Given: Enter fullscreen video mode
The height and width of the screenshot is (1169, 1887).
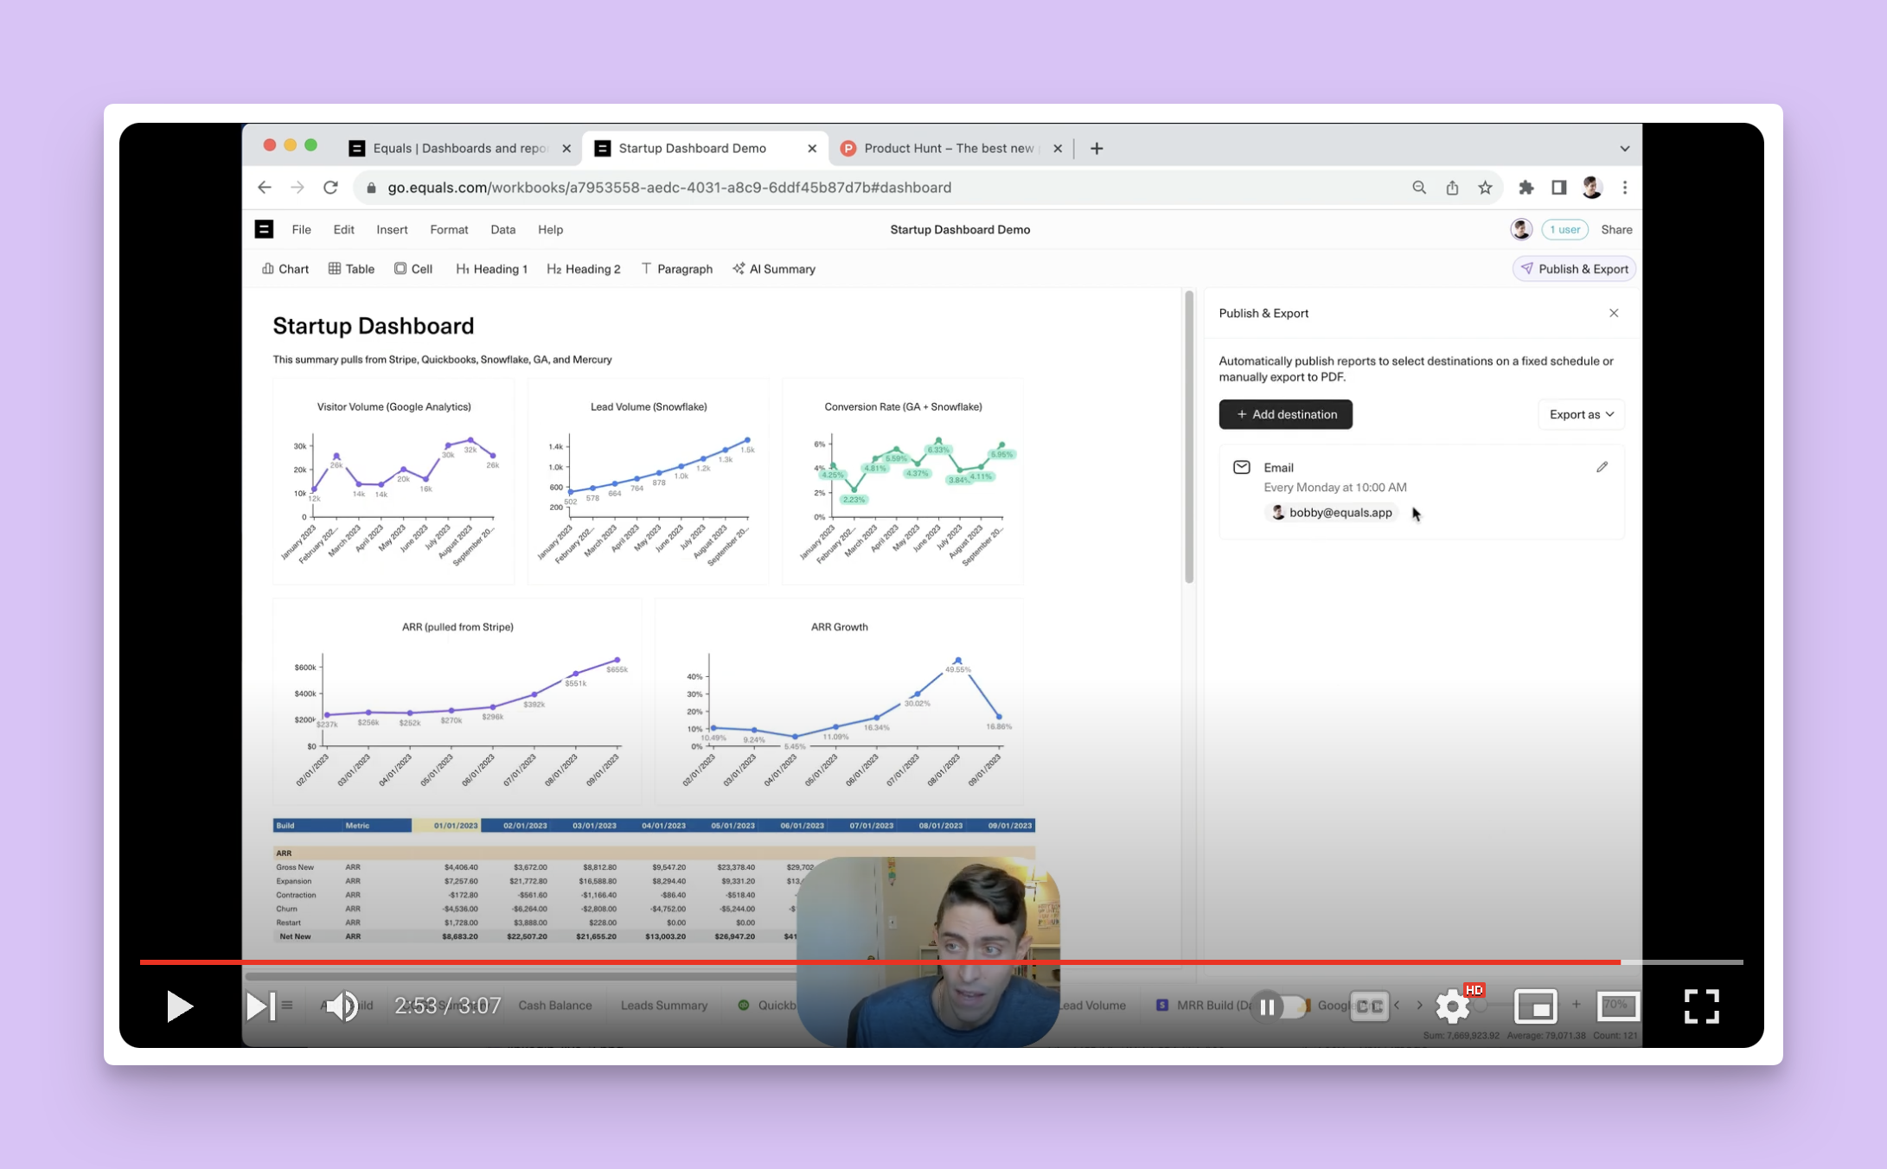Looking at the screenshot, I should click(x=1701, y=1006).
